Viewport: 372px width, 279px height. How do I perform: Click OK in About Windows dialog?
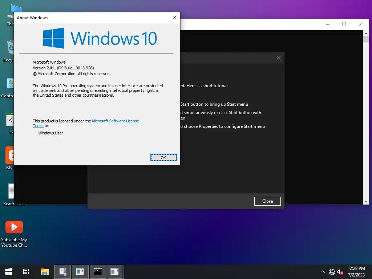163,158
